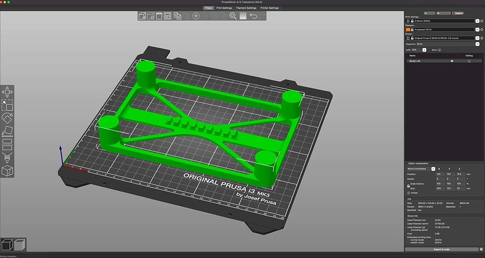
Task: Click the Copy toolbar icon
Action: 178,16
